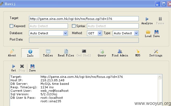Image resolution: width=171 pixels, height=106 pixels.
Task: Click the Havij carrot title icon
Action: pyautogui.click(x=2, y=4)
